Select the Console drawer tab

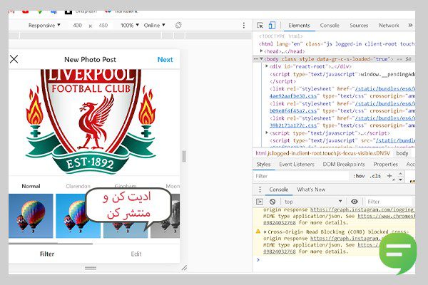pos(279,190)
